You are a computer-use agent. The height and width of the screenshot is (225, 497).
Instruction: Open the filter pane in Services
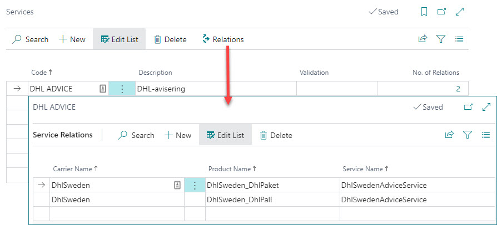pyautogui.click(x=441, y=39)
